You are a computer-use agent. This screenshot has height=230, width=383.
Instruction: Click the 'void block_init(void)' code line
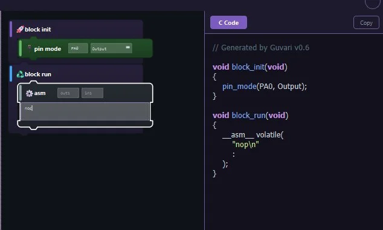[250, 67]
